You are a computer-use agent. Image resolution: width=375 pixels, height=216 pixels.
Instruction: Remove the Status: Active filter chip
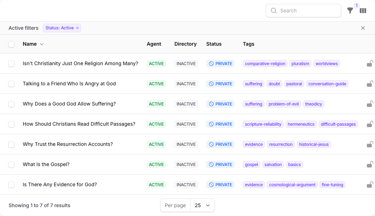(x=77, y=28)
